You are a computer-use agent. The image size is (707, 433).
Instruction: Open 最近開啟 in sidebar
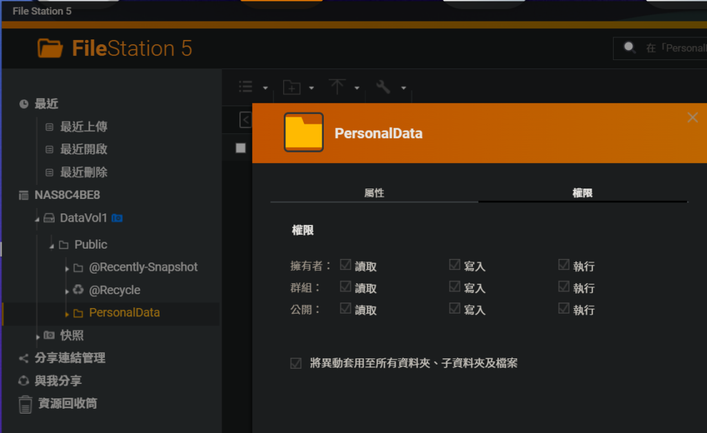click(x=84, y=149)
